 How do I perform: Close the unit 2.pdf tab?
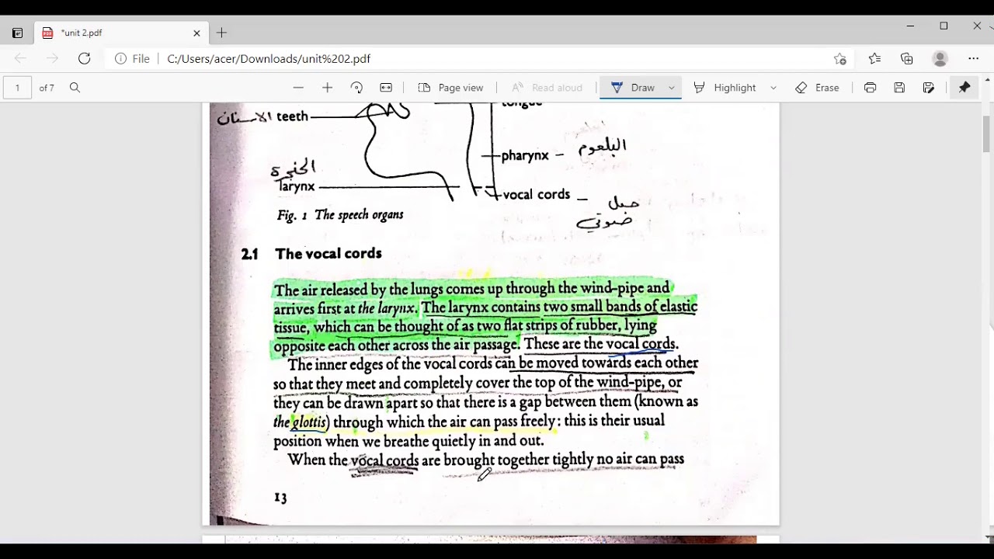(x=196, y=33)
